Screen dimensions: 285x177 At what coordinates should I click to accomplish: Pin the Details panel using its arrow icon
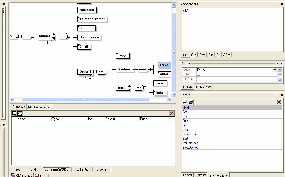tap(277, 63)
